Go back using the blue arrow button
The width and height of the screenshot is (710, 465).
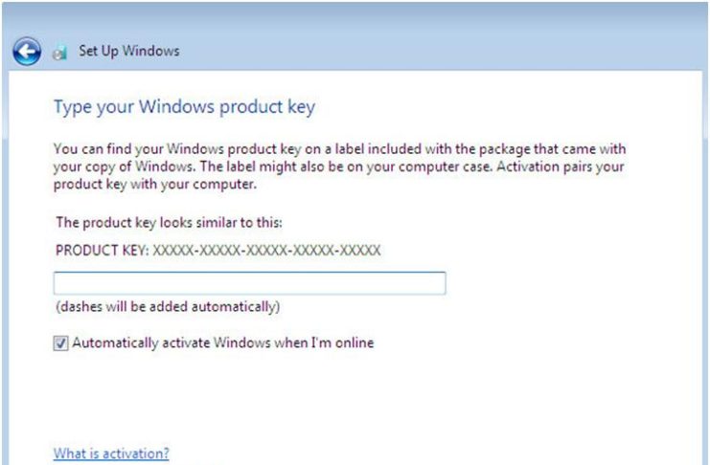click(27, 51)
